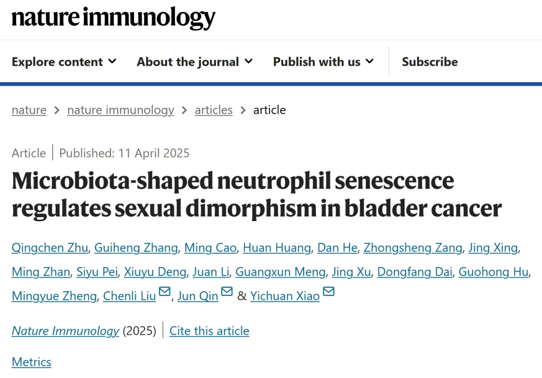Go to the nature breadcrumb link
This screenshot has width=542, height=378.
tap(29, 110)
